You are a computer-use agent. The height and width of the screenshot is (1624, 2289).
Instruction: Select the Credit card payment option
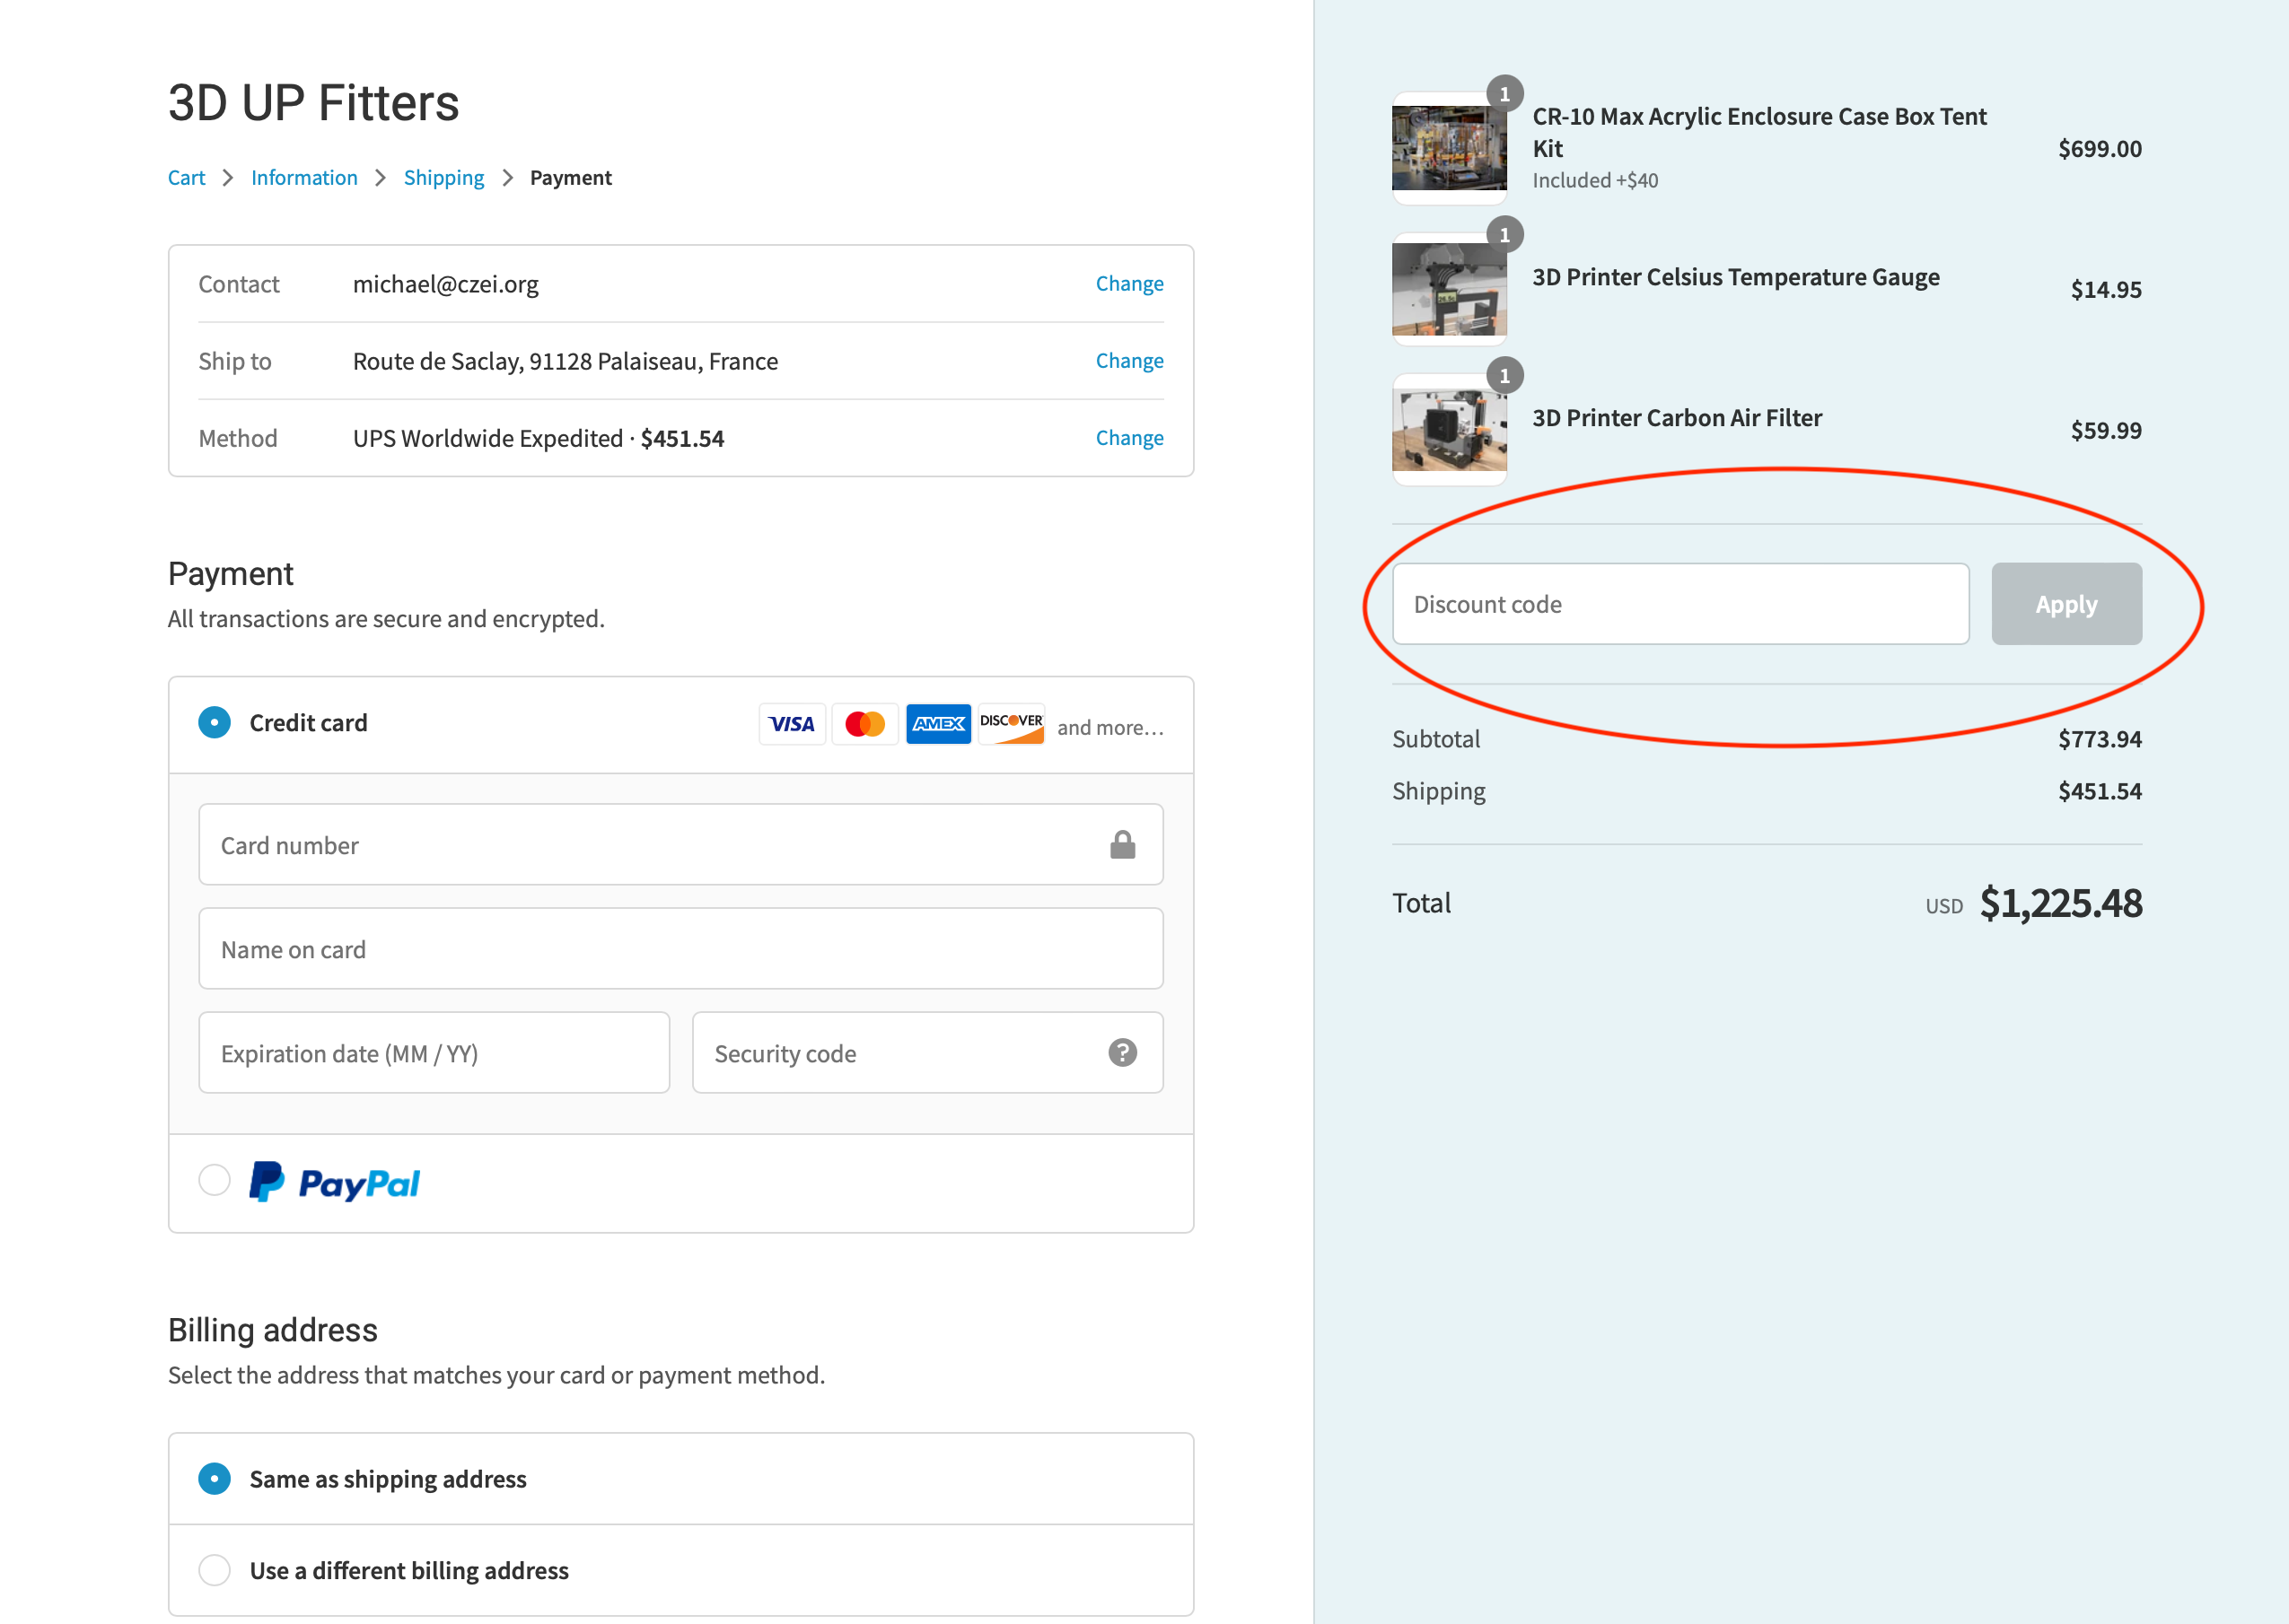click(x=215, y=722)
